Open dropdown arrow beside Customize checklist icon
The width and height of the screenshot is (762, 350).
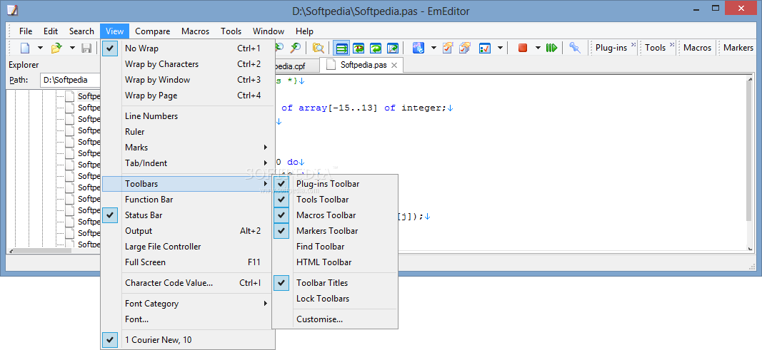coord(501,48)
